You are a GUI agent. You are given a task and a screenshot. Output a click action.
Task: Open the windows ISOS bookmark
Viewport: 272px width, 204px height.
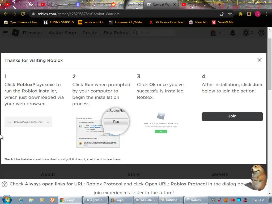[x=91, y=22]
